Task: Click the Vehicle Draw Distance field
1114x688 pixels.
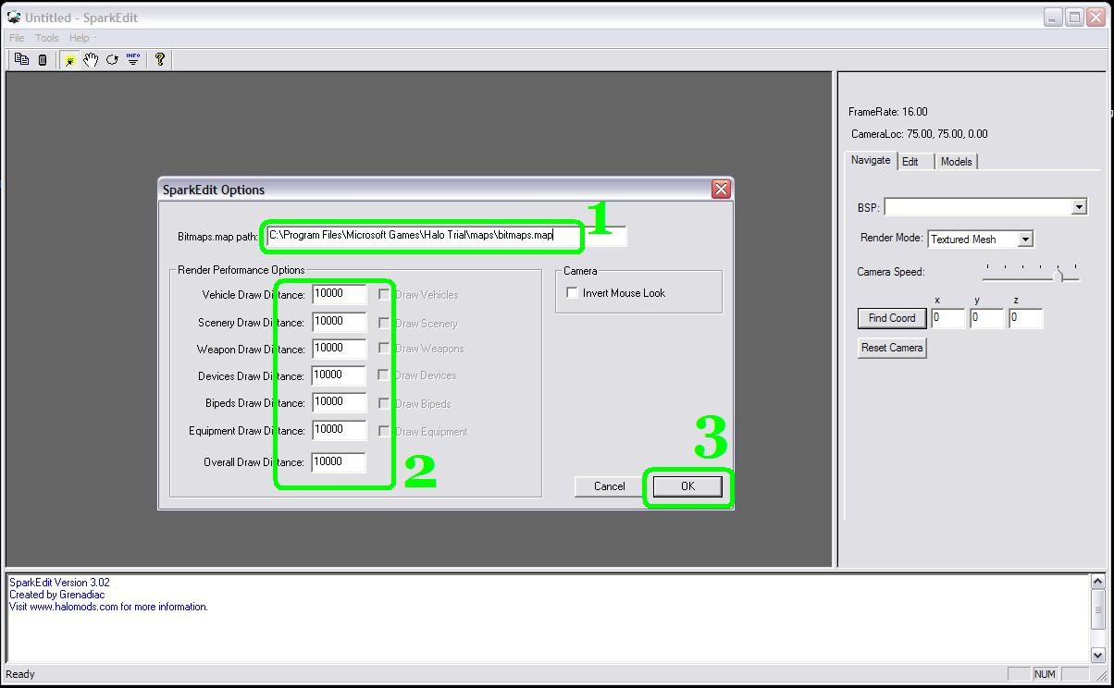Action: pyautogui.click(x=339, y=294)
